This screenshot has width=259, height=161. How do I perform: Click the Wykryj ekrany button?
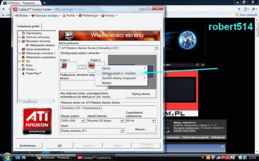tap(141, 94)
